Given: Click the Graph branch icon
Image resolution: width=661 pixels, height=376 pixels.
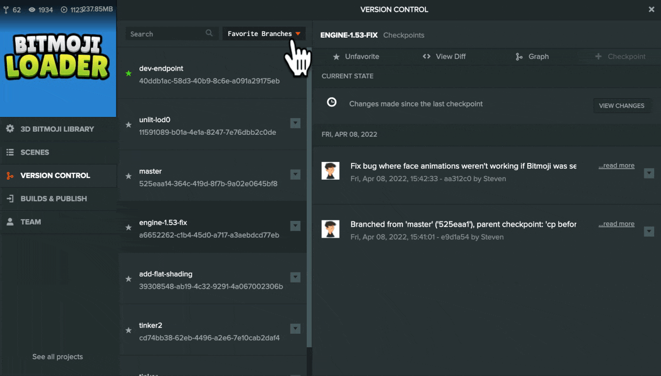Looking at the screenshot, I should click(x=519, y=56).
